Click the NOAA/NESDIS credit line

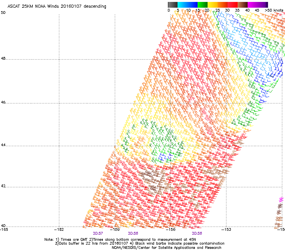[166, 248]
